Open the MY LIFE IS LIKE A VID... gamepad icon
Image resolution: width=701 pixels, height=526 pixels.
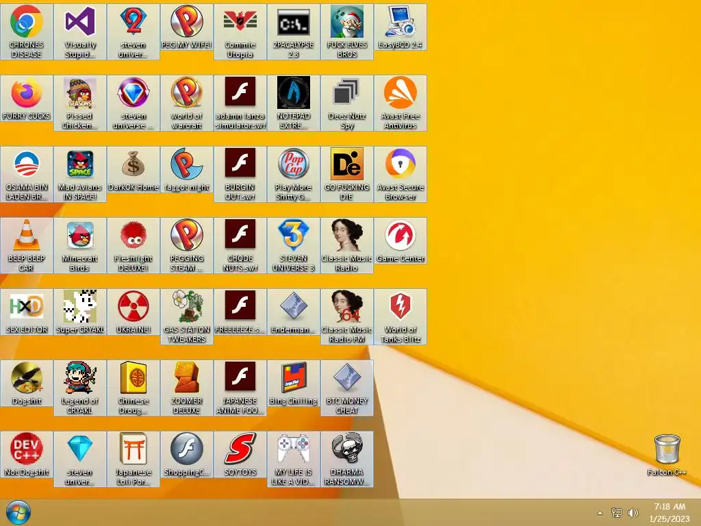click(293, 459)
